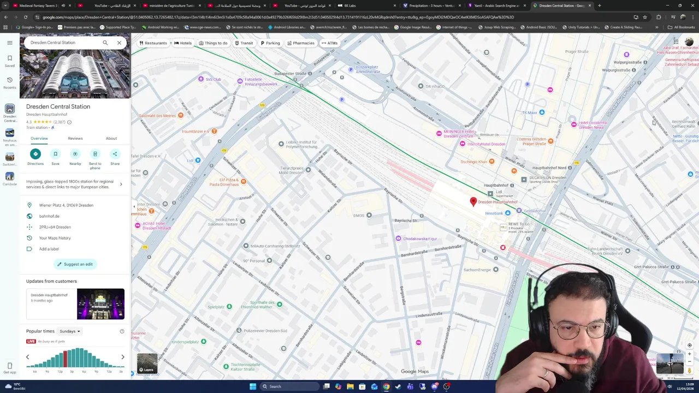Open the bahnhof.de website link

[49, 216]
